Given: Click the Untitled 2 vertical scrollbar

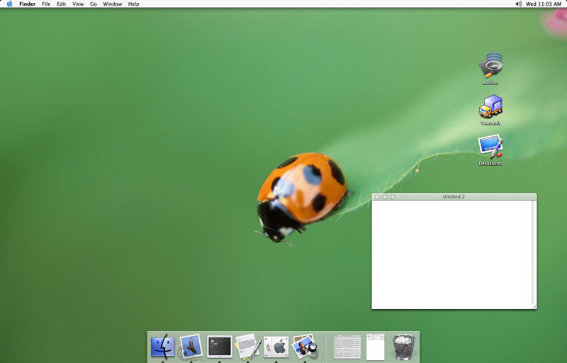Looking at the screenshot, I should click(x=534, y=252).
